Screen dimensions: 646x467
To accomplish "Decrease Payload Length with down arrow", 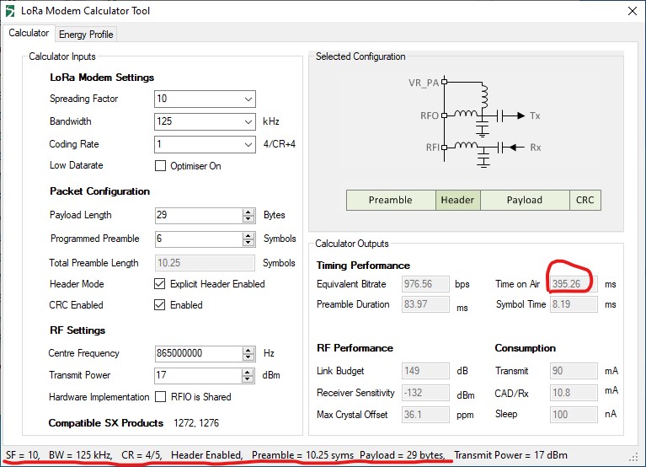I will (248, 219).
